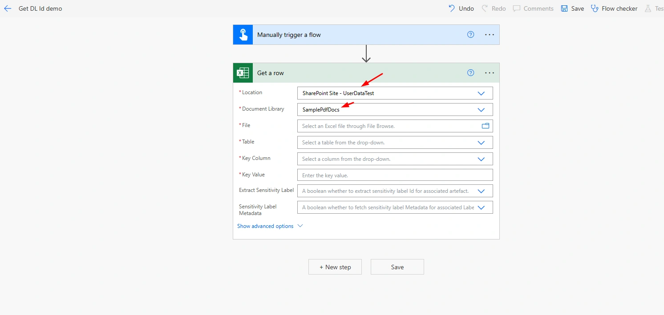Screen dimensions: 664x315
Task: Collapse the Manually trigger a flow header
Action: tap(366, 35)
